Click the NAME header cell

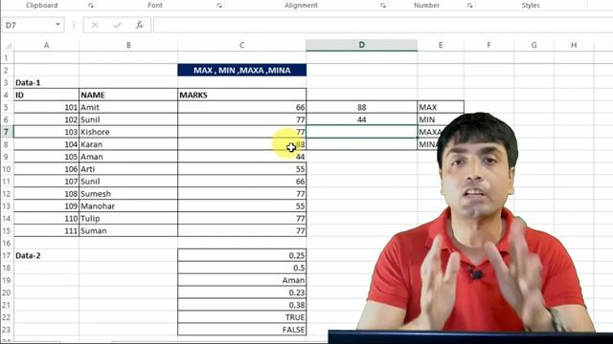pos(128,96)
